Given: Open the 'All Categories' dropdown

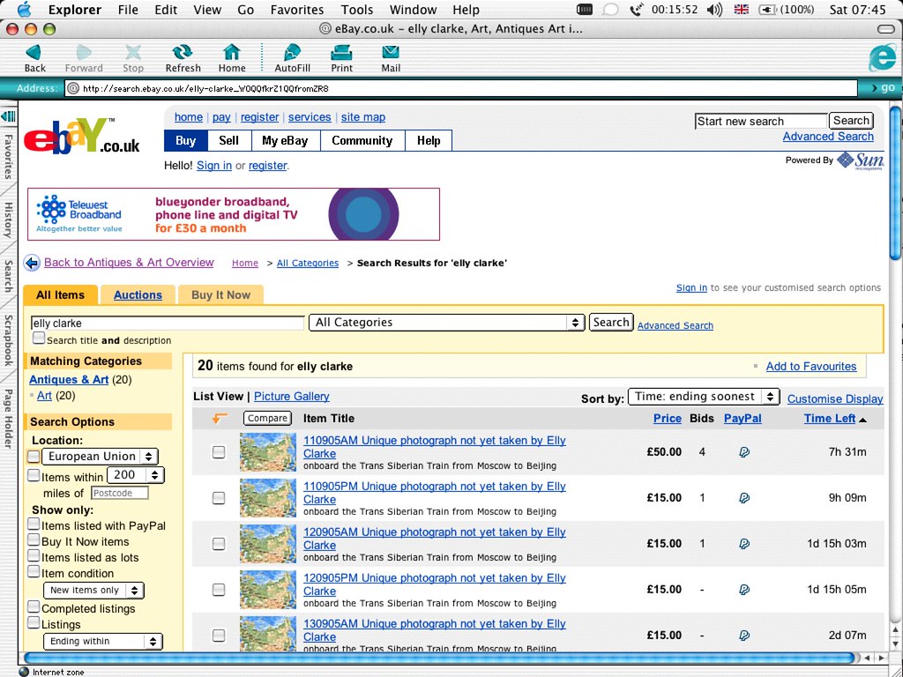Looking at the screenshot, I should [446, 323].
